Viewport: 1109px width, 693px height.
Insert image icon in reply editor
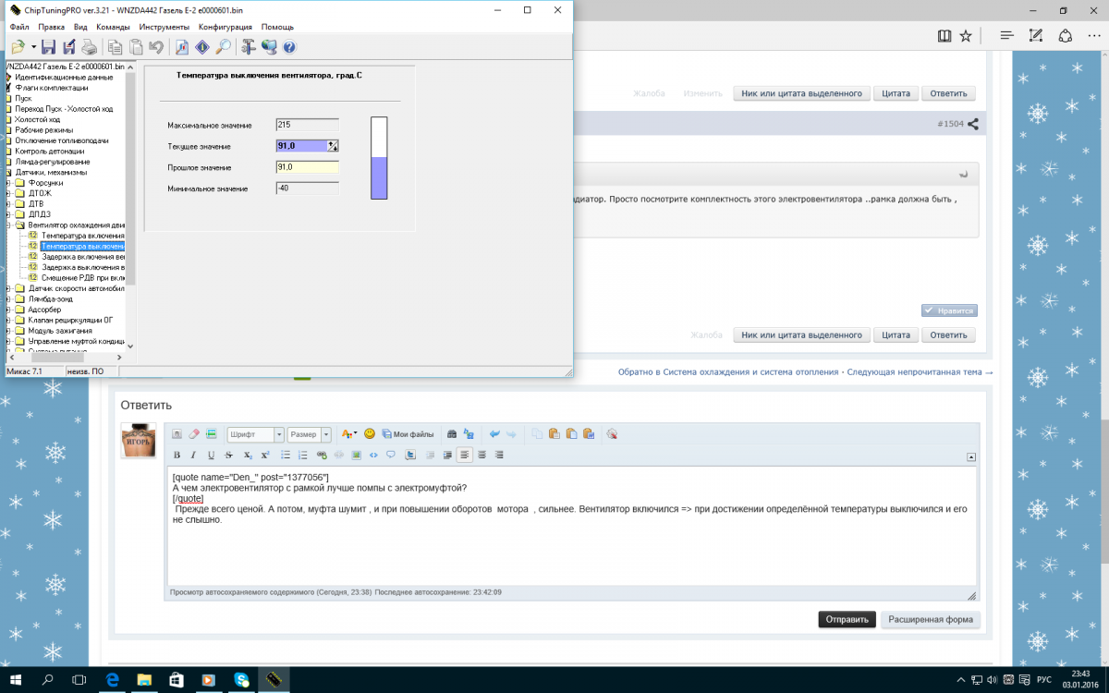point(356,455)
